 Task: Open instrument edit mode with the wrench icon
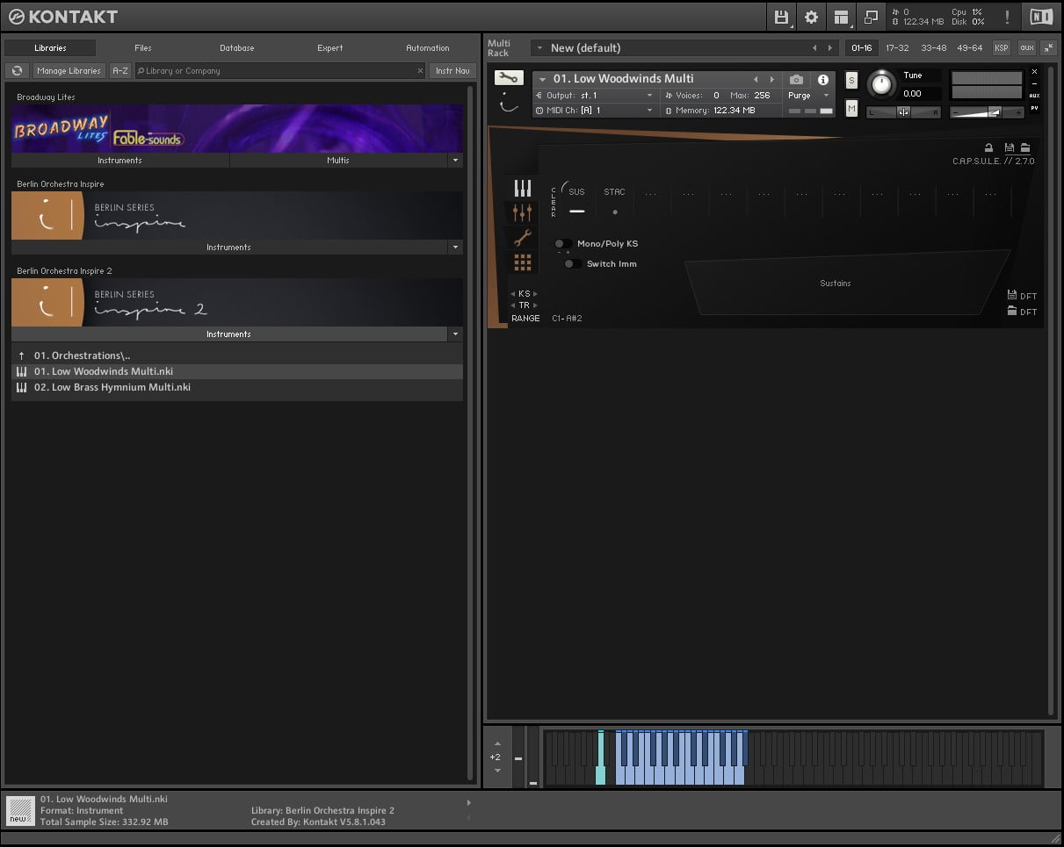pos(509,78)
